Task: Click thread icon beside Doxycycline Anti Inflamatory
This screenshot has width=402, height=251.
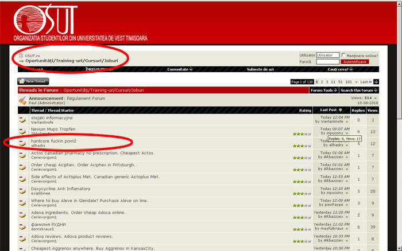Action: [22, 191]
